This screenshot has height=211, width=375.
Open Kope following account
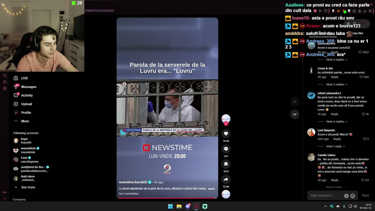click(x=23, y=141)
